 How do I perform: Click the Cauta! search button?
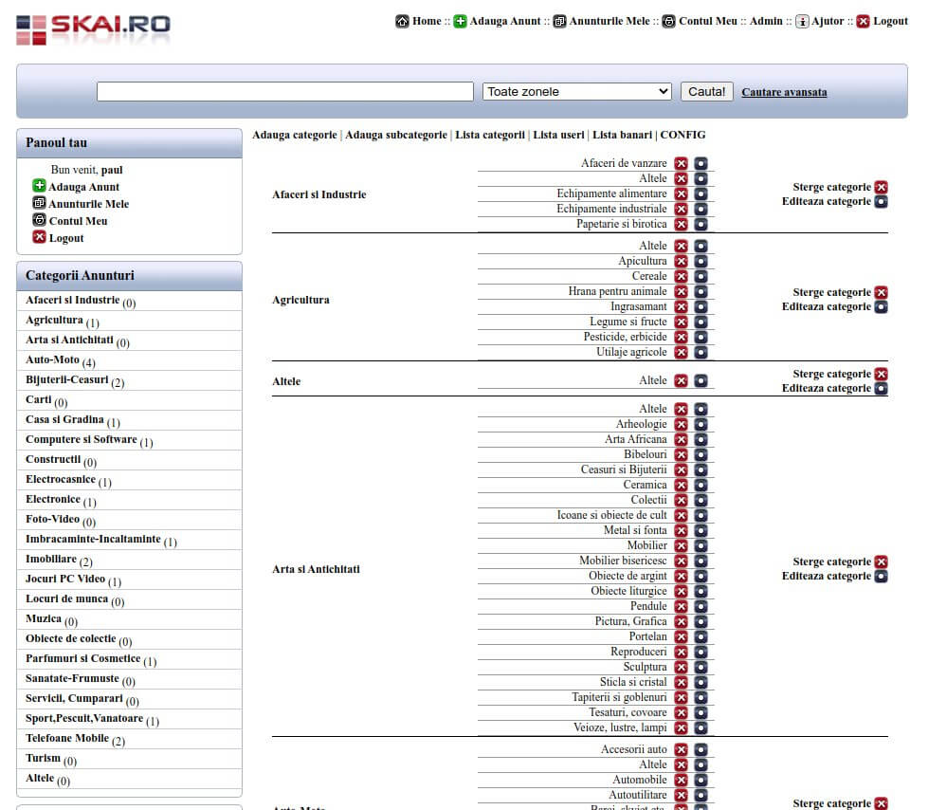point(706,91)
